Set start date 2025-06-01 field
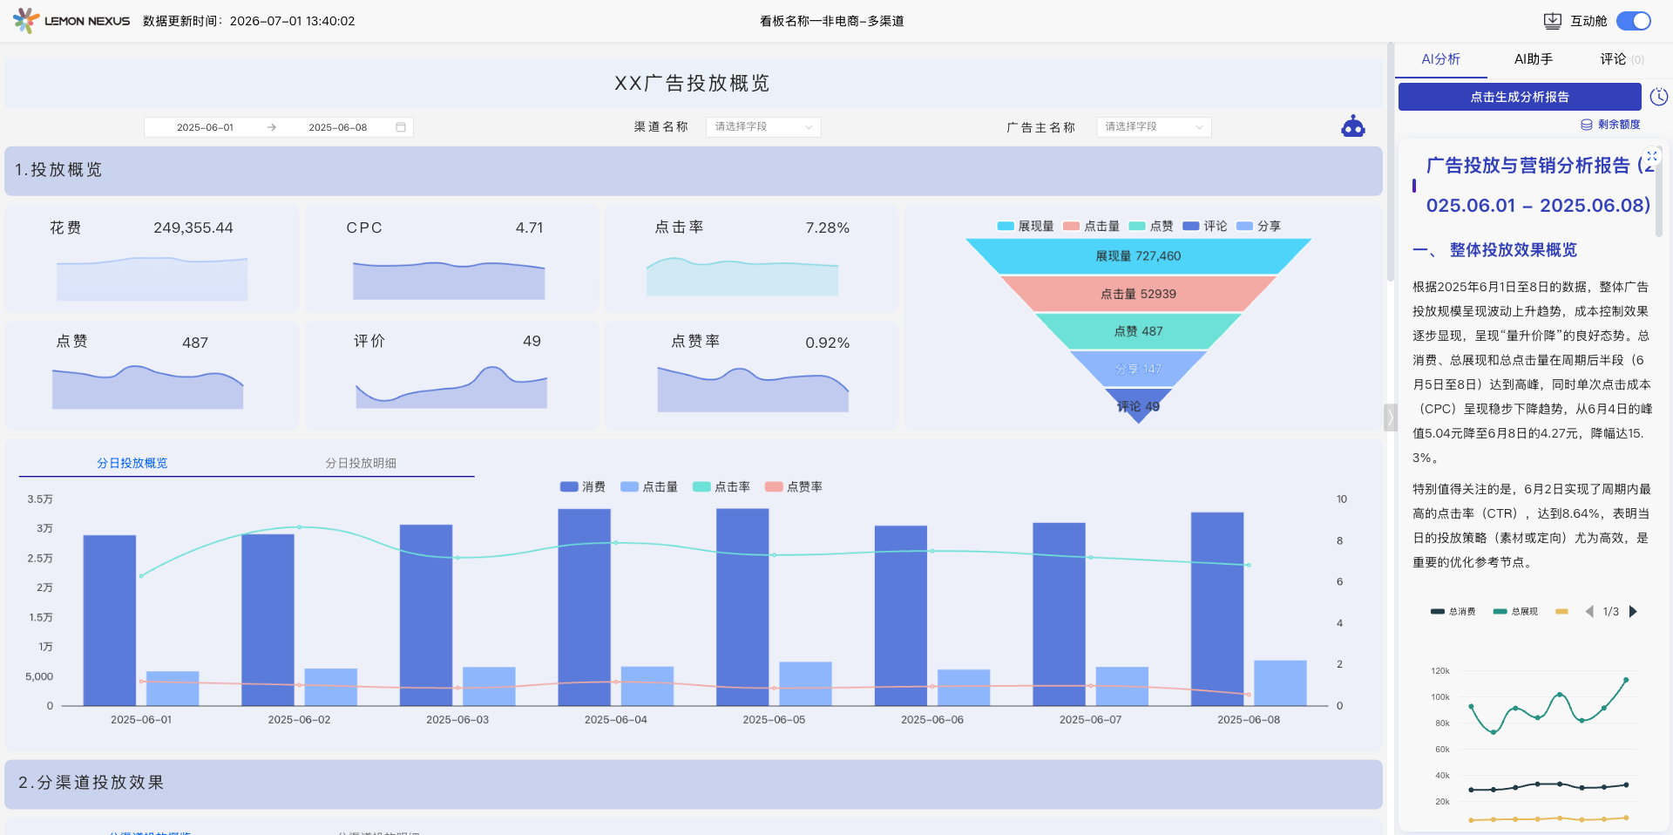Image resolution: width=1673 pixels, height=835 pixels. [x=205, y=127]
